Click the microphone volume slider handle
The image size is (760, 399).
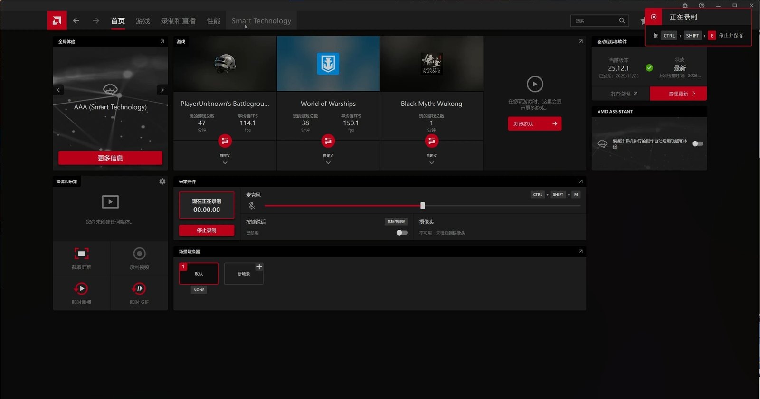point(422,206)
